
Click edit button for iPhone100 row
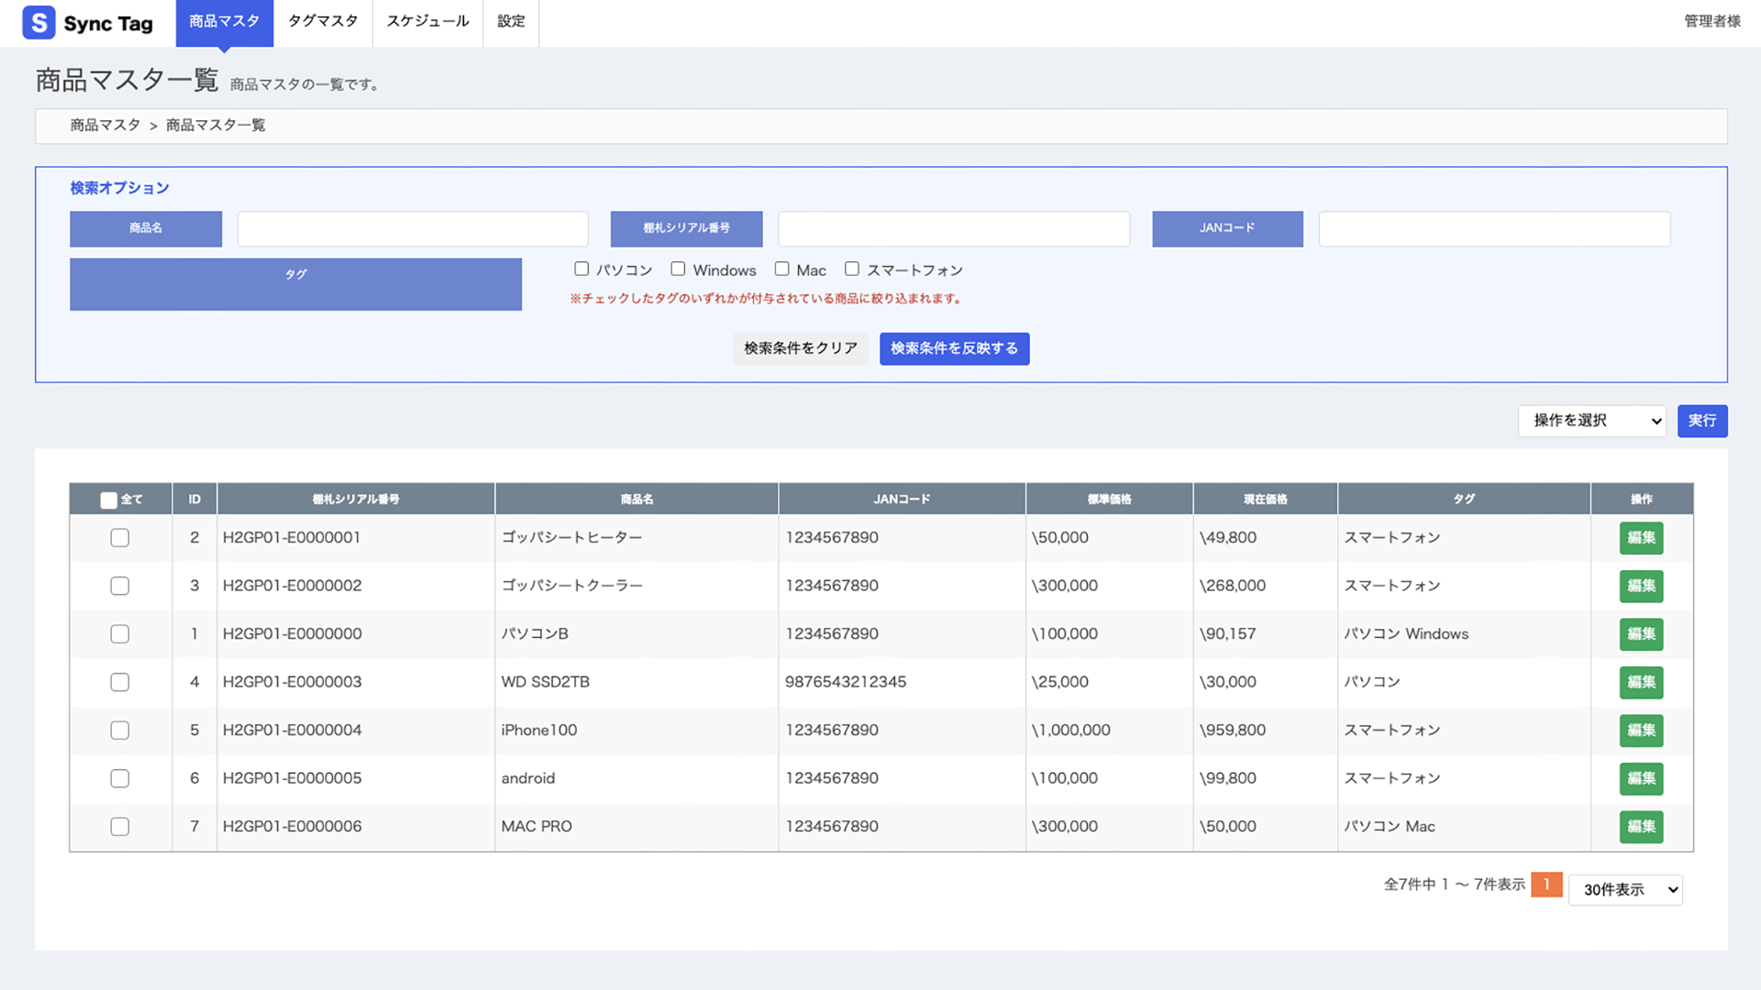[x=1641, y=731]
